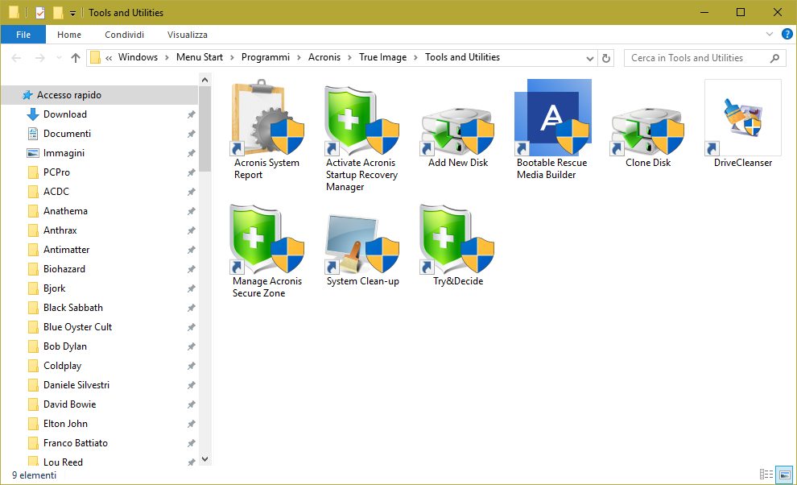Image resolution: width=797 pixels, height=485 pixels.
Task: Open the Black Sabbath folder in sidebar
Action: (72, 308)
